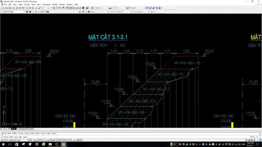Screen dimensions: 262x147
Task: Click the MẶT CẮT 3.1-3.1 title text
Action: tap(108, 37)
